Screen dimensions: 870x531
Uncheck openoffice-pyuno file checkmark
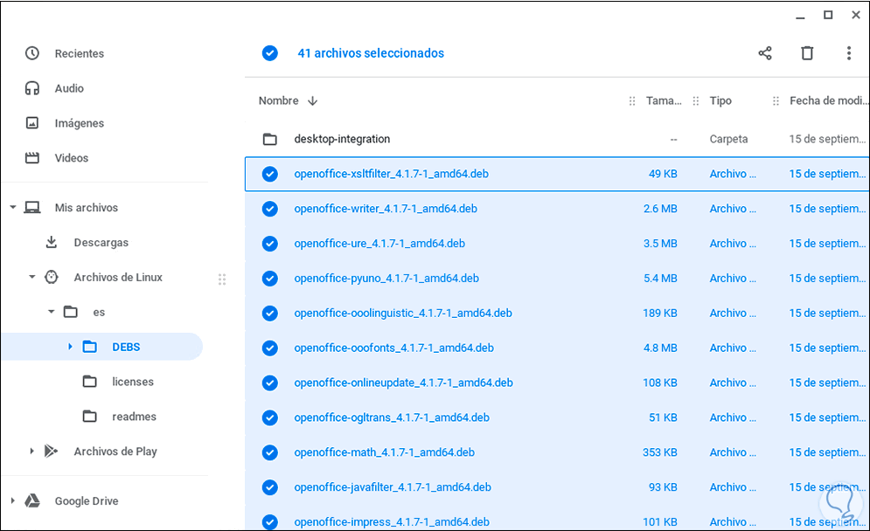[x=269, y=279]
